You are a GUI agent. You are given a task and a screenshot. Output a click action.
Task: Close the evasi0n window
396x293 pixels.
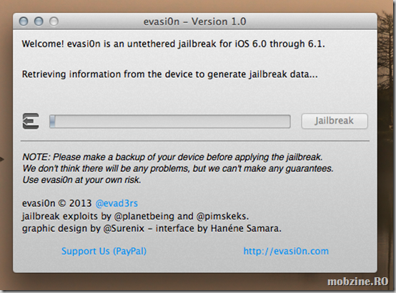24,21
